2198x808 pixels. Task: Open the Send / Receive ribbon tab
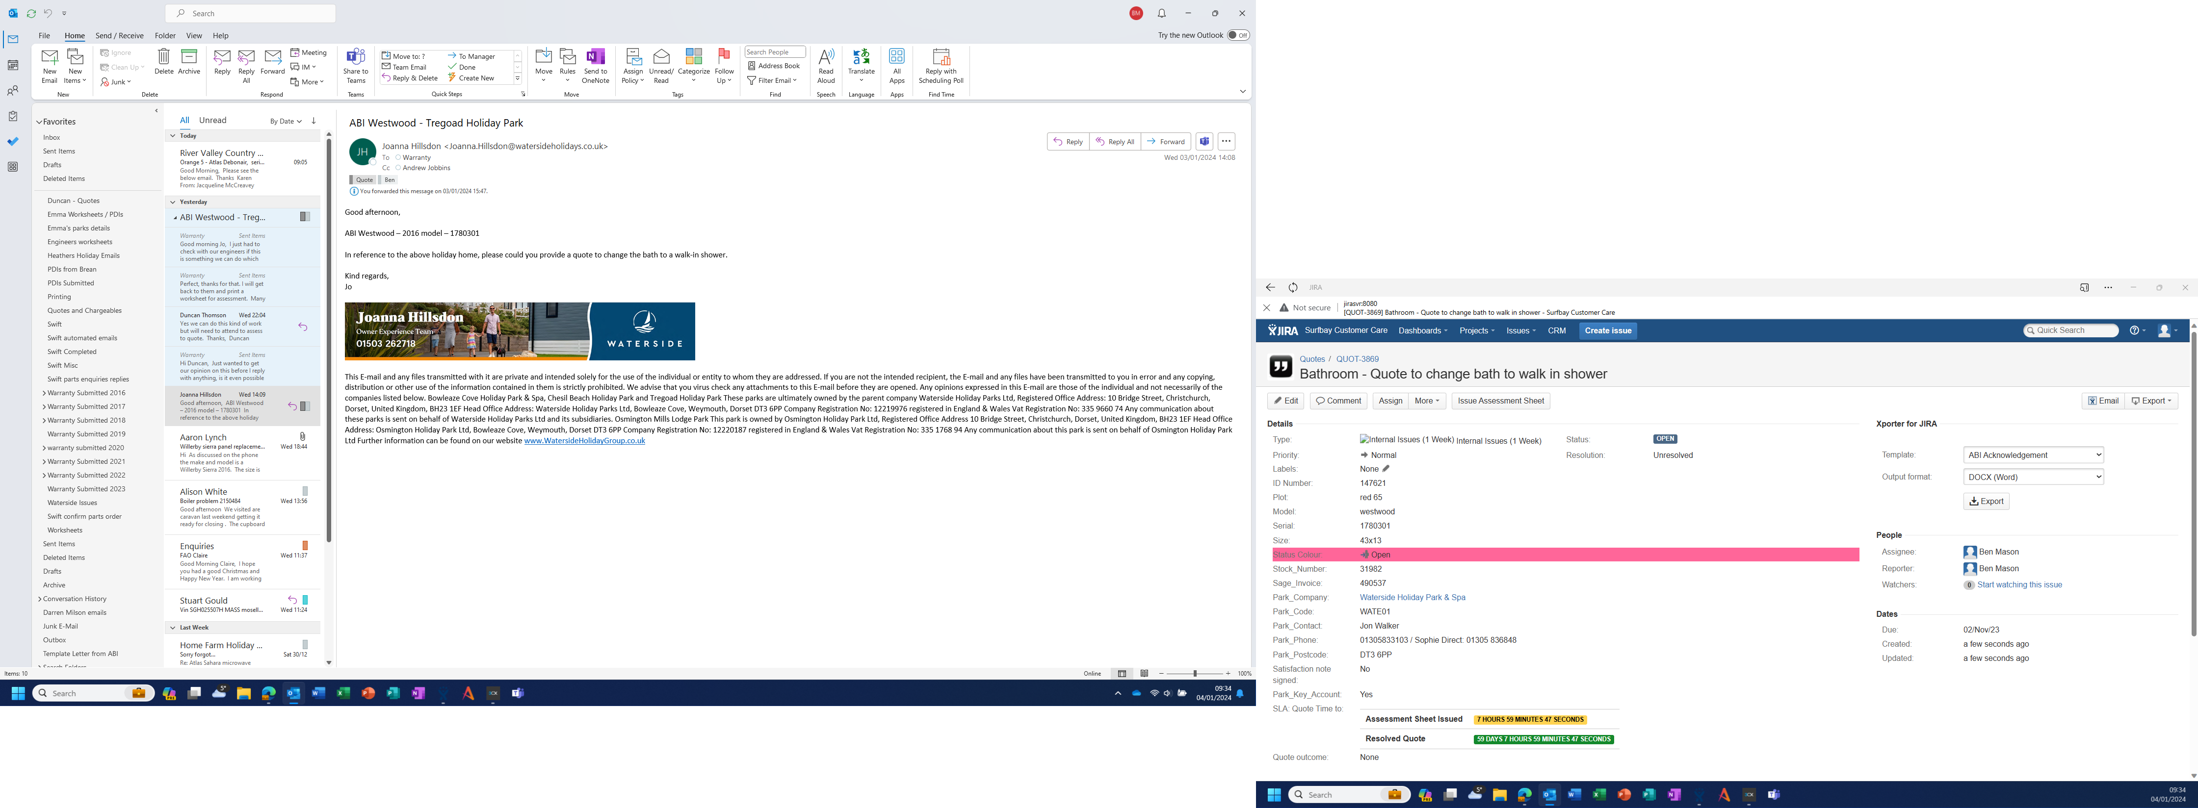(x=119, y=36)
